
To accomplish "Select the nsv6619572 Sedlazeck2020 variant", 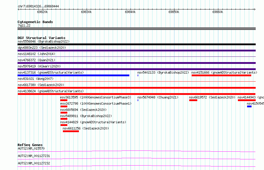I will coord(212,97).
